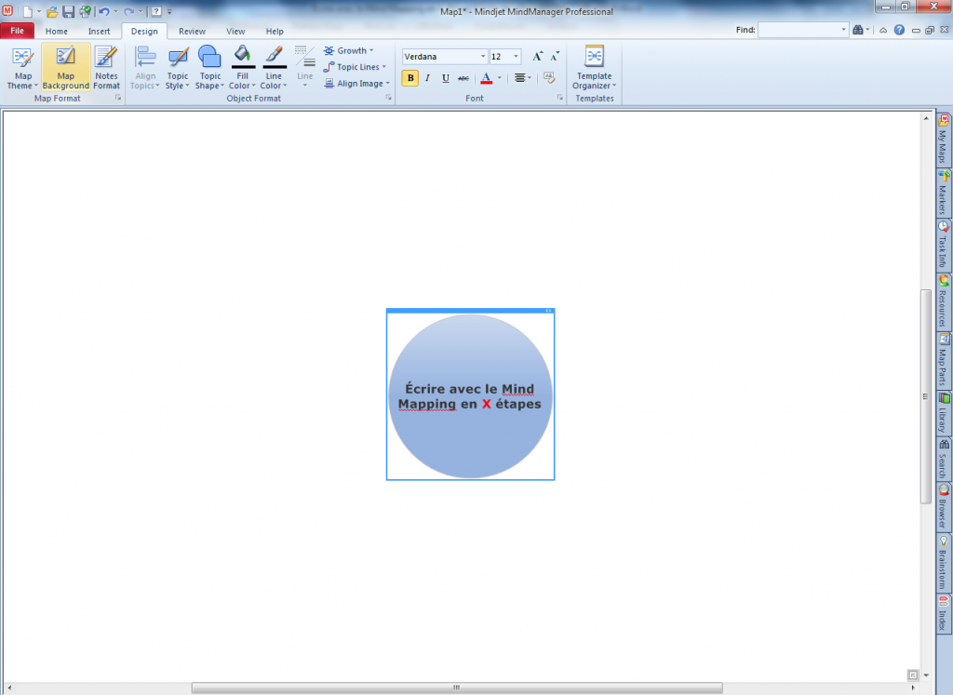Open the font name dropdown showing Verdana

tap(482, 57)
